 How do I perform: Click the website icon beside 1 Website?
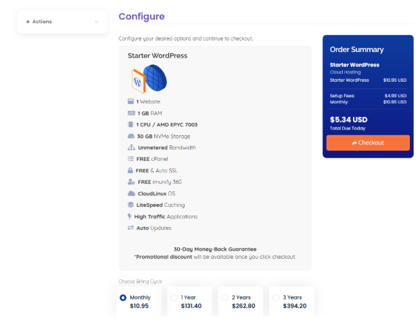coord(131,101)
